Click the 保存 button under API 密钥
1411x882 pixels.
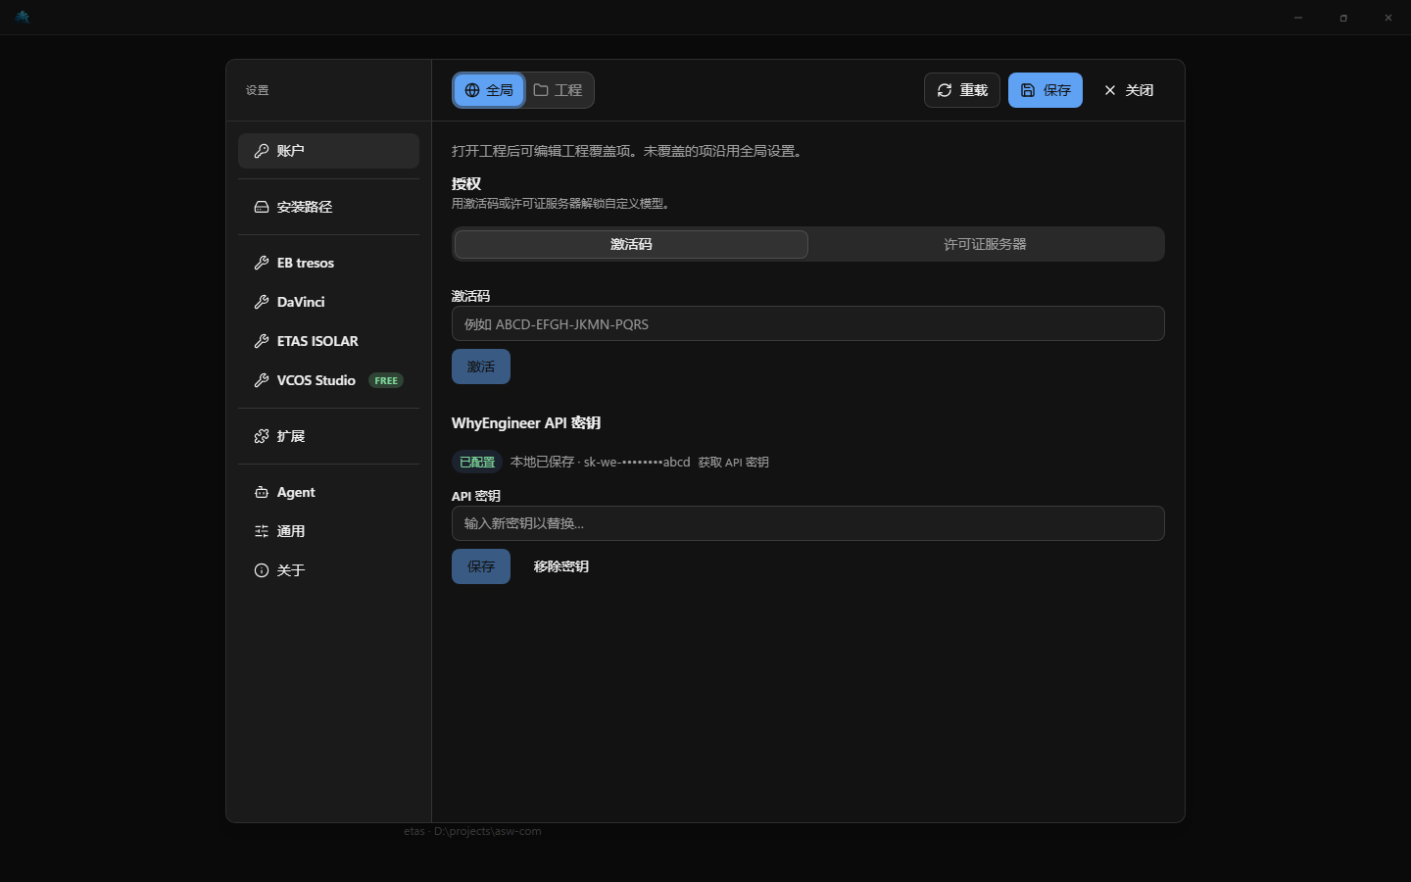[481, 566]
